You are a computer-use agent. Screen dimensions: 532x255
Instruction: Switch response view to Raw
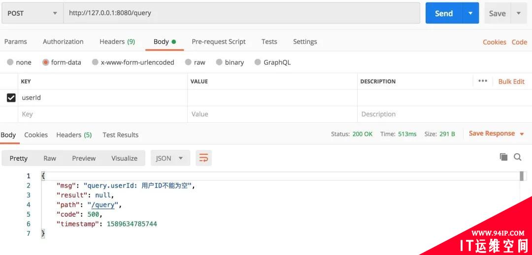pos(50,158)
